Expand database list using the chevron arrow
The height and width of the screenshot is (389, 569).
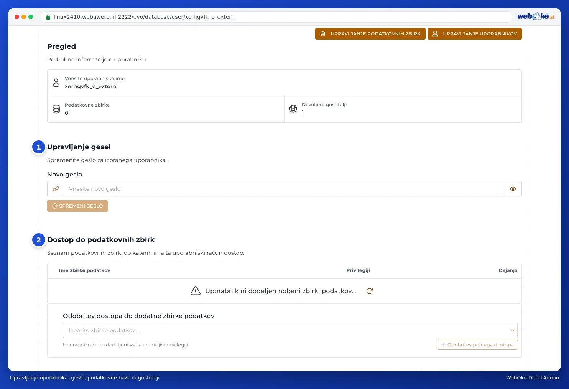tap(513, 330)
